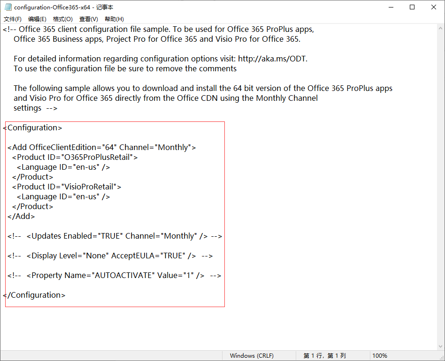Open the 查看(V) menu
This screenshot has width=445, height=361.
[x=89, y=19]
